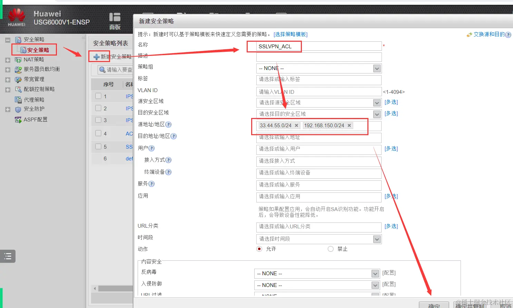Screen dimensions: 513x308
Task: Open help icon for 终端设备
Action: 168,172
